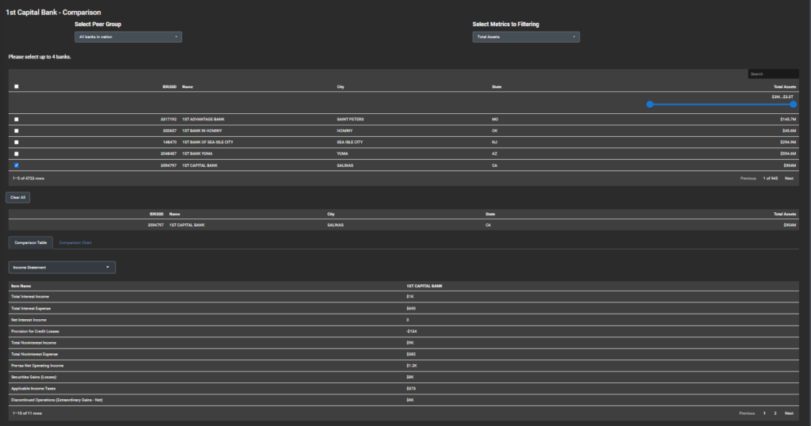Go to Next page of bank list
Screen dimensions: 811x426
click(x=789, y=178)
